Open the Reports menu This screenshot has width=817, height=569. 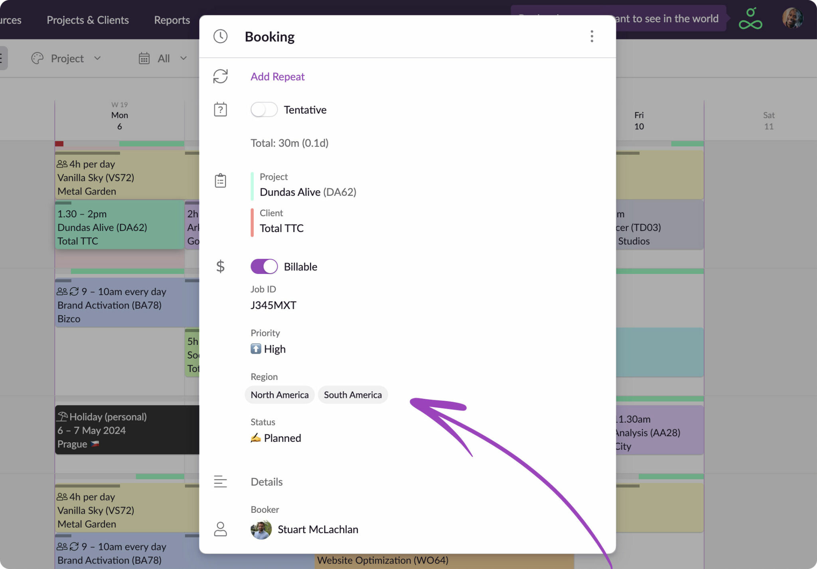(172, 20)
